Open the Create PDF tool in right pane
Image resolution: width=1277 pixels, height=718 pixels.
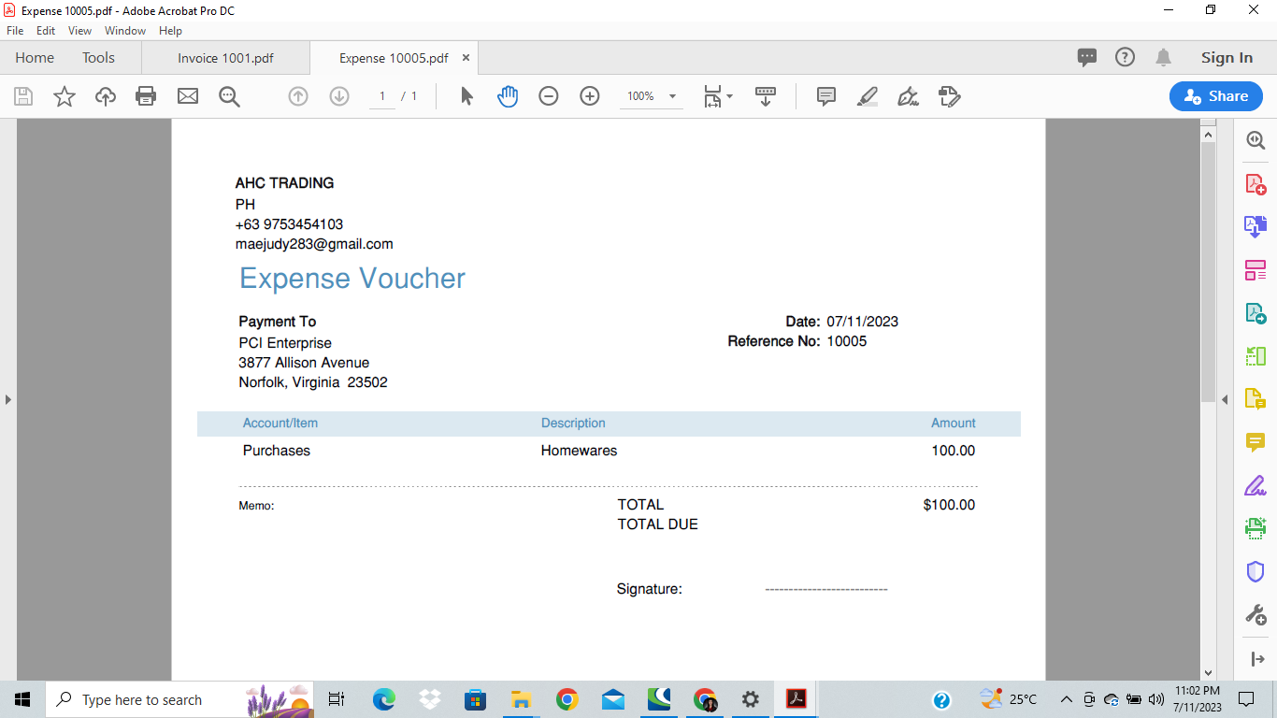pyautogui.click(x=1255, y=184)
